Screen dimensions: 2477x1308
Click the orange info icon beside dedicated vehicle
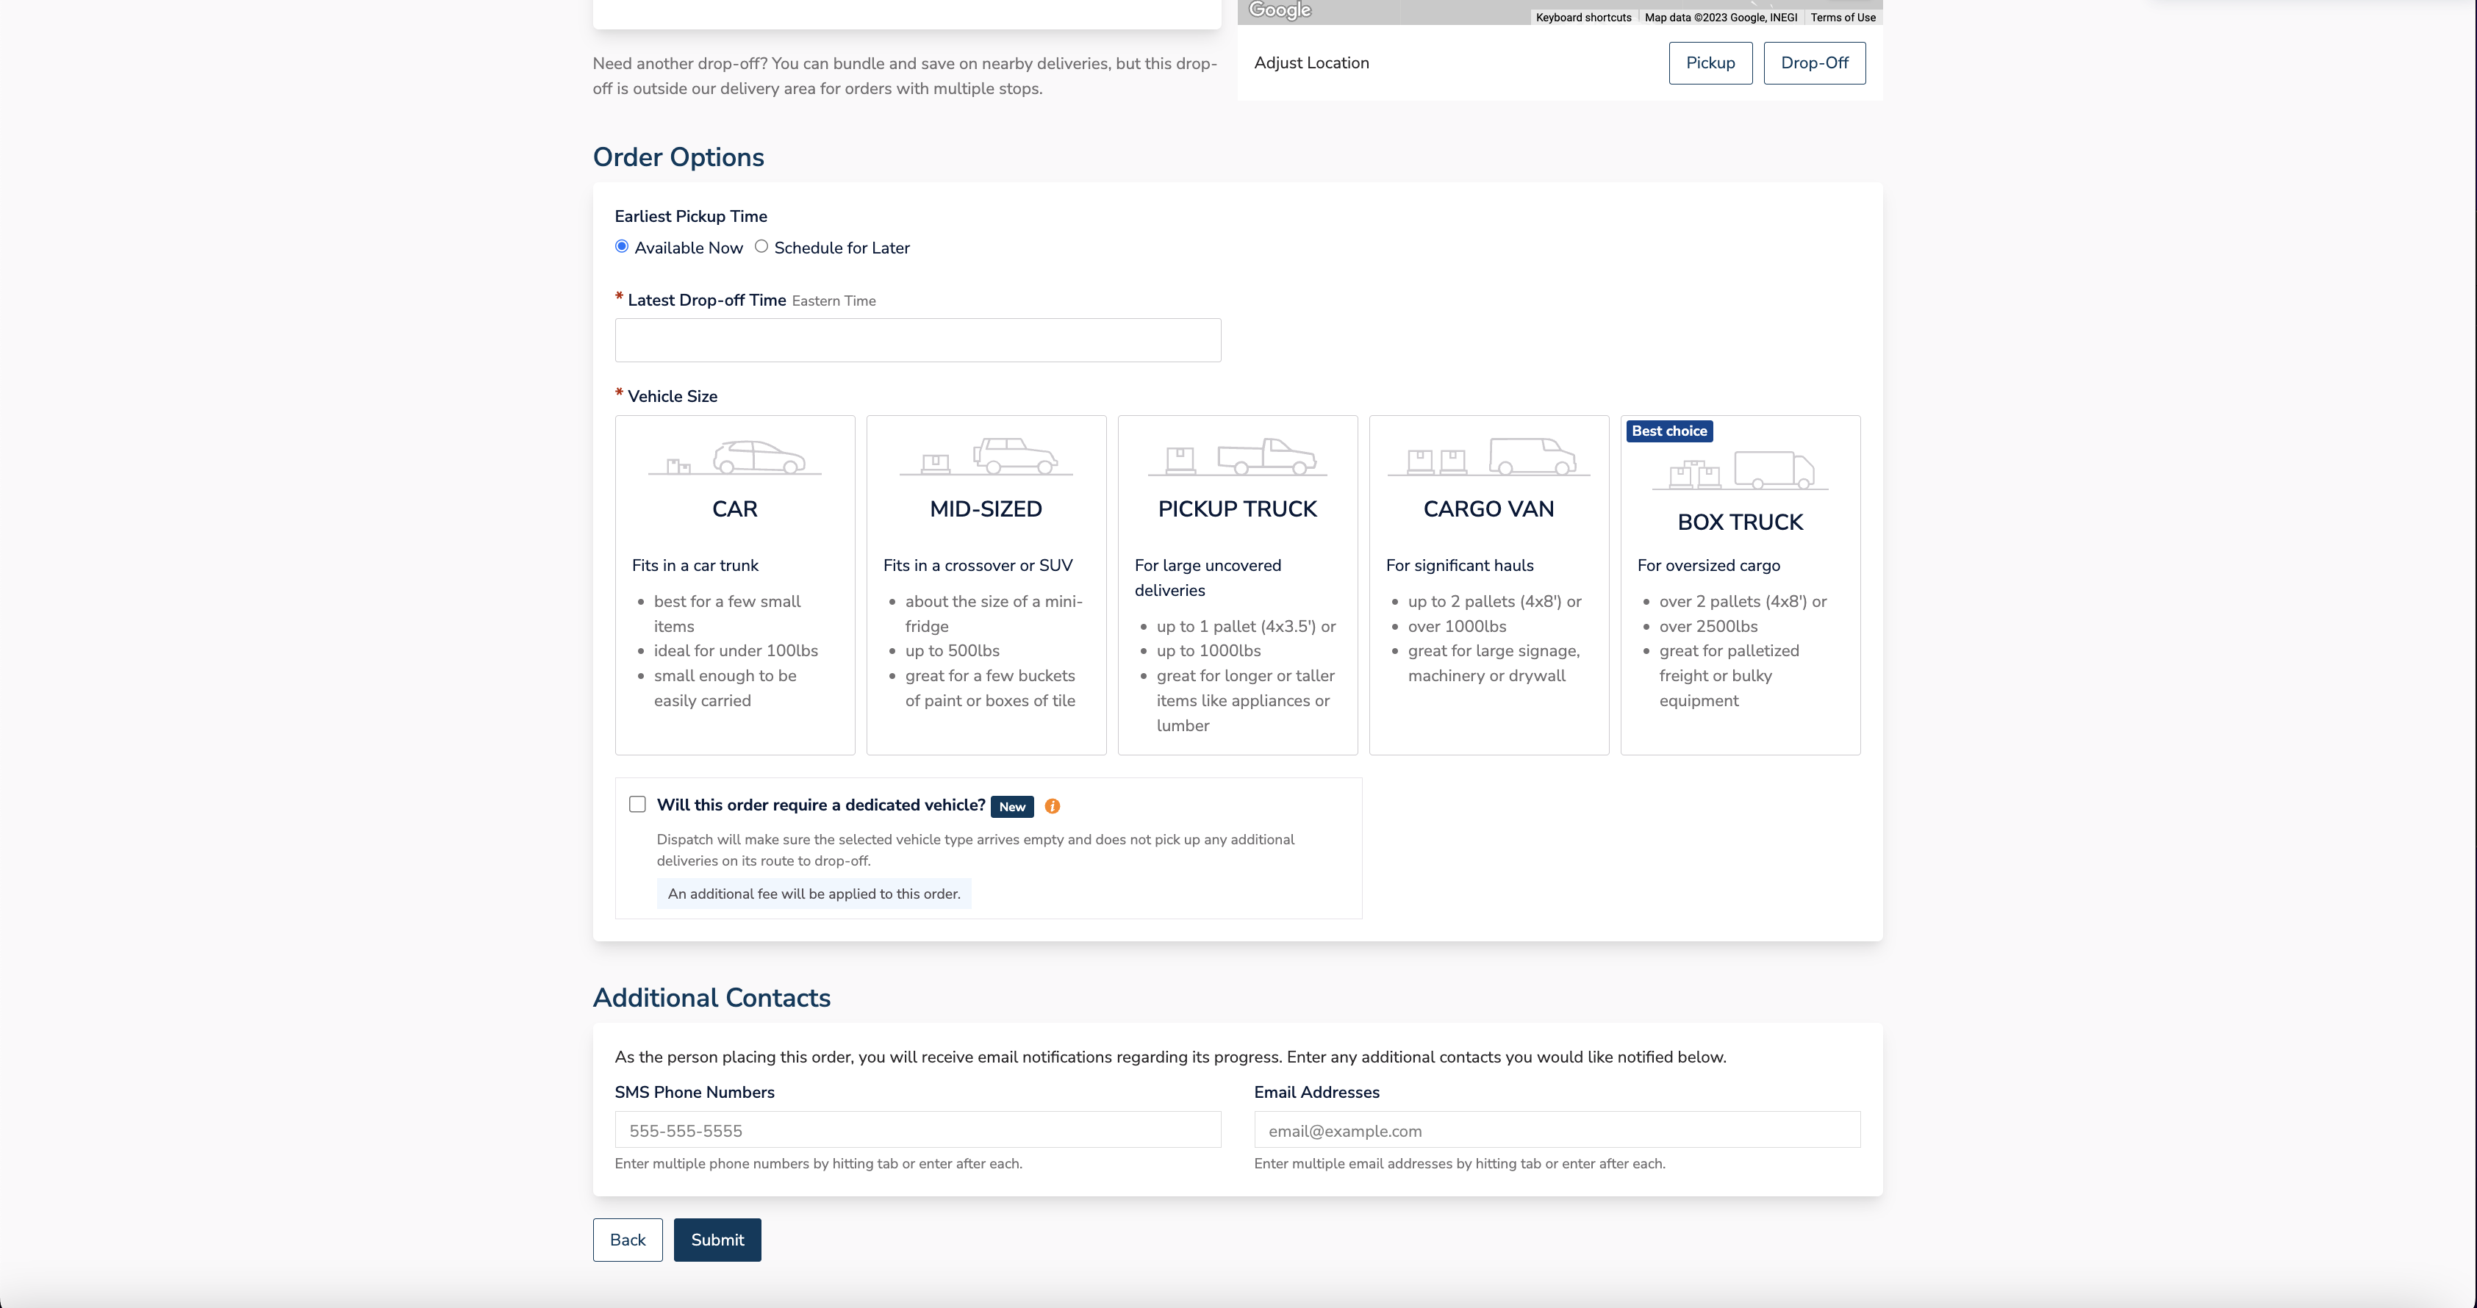(x=1052, y=806)
